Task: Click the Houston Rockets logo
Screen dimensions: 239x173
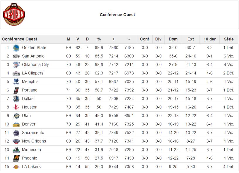Action: coord(16,107)
